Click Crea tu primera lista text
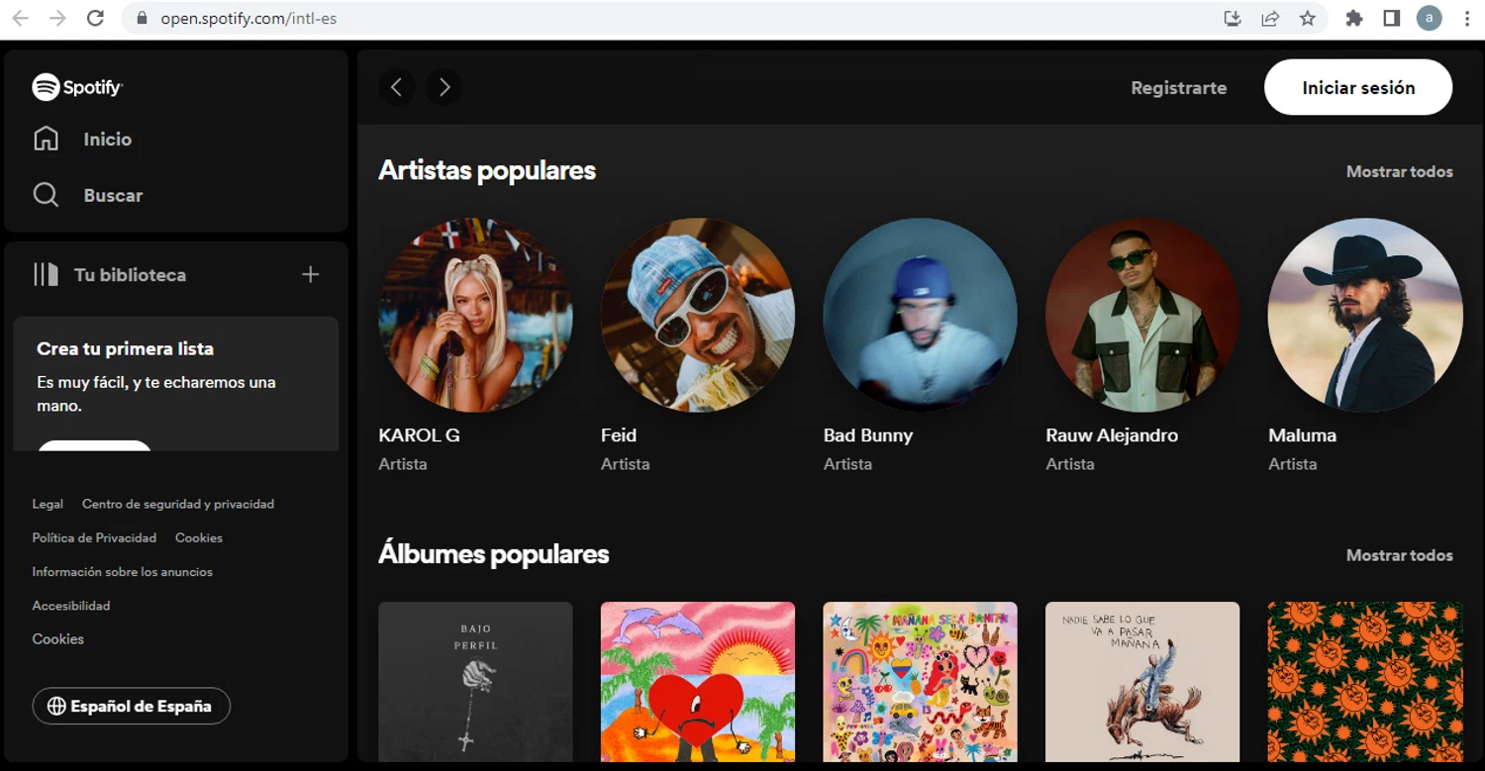The height and width of the screenshot is (771, 1485). 125,348
